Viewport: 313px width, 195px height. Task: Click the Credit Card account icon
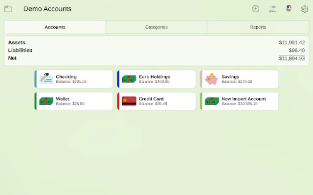point(129,101)
